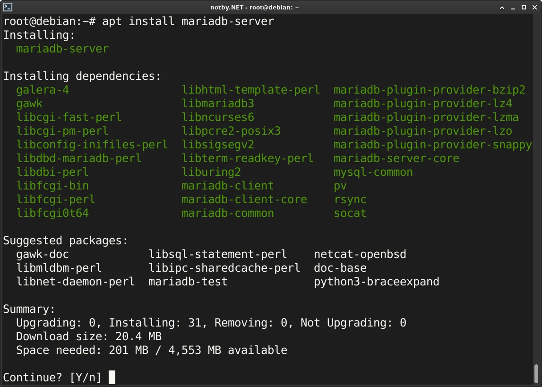Click suggested package 'libmldbm-perl'
The width and height of the screenshot is (542, 387).
59,268
